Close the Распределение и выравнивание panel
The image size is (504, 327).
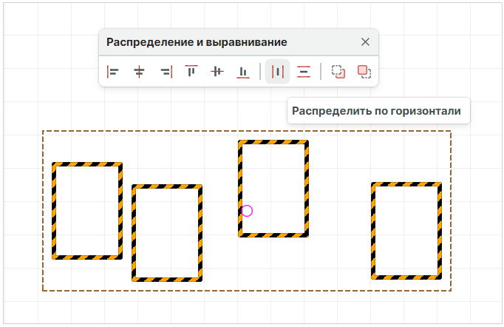[365, 42]
